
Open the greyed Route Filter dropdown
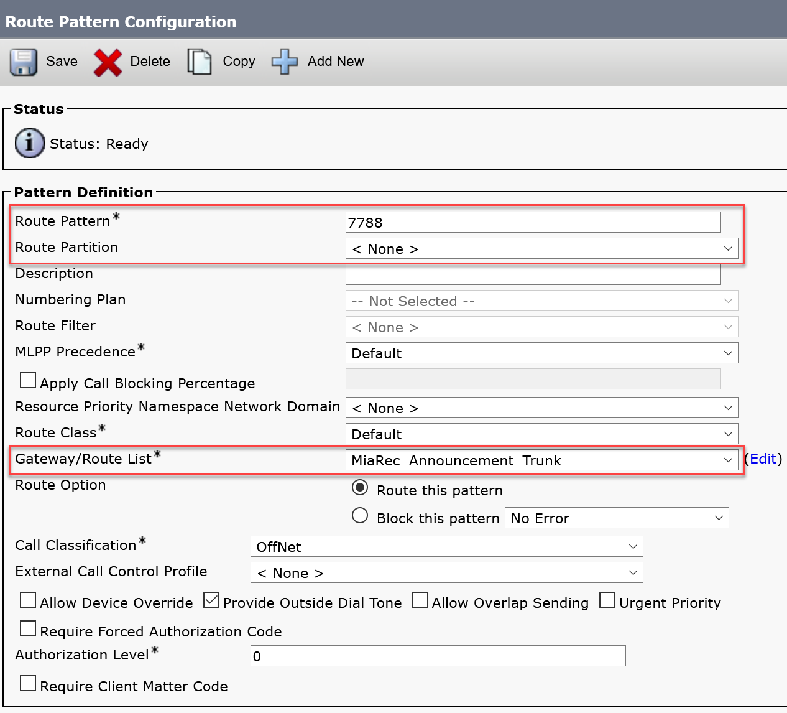pyautogui.click(x=541, y=327)
